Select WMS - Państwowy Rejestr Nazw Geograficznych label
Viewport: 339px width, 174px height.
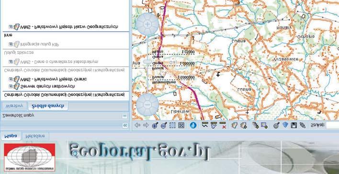point(69,27)
